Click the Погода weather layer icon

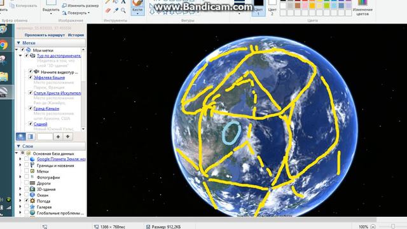coord(32,201)
